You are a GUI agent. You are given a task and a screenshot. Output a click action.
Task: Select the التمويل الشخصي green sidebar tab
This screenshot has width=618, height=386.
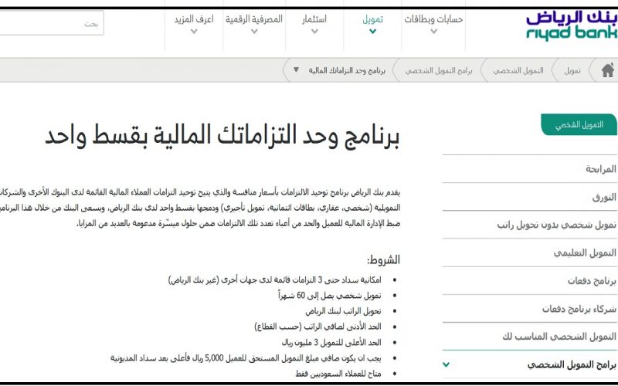point(579,125)
